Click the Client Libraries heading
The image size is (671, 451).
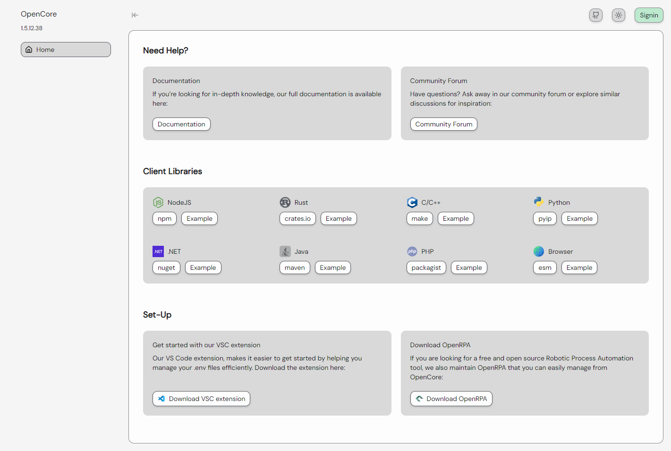click(x=172, y=171)
